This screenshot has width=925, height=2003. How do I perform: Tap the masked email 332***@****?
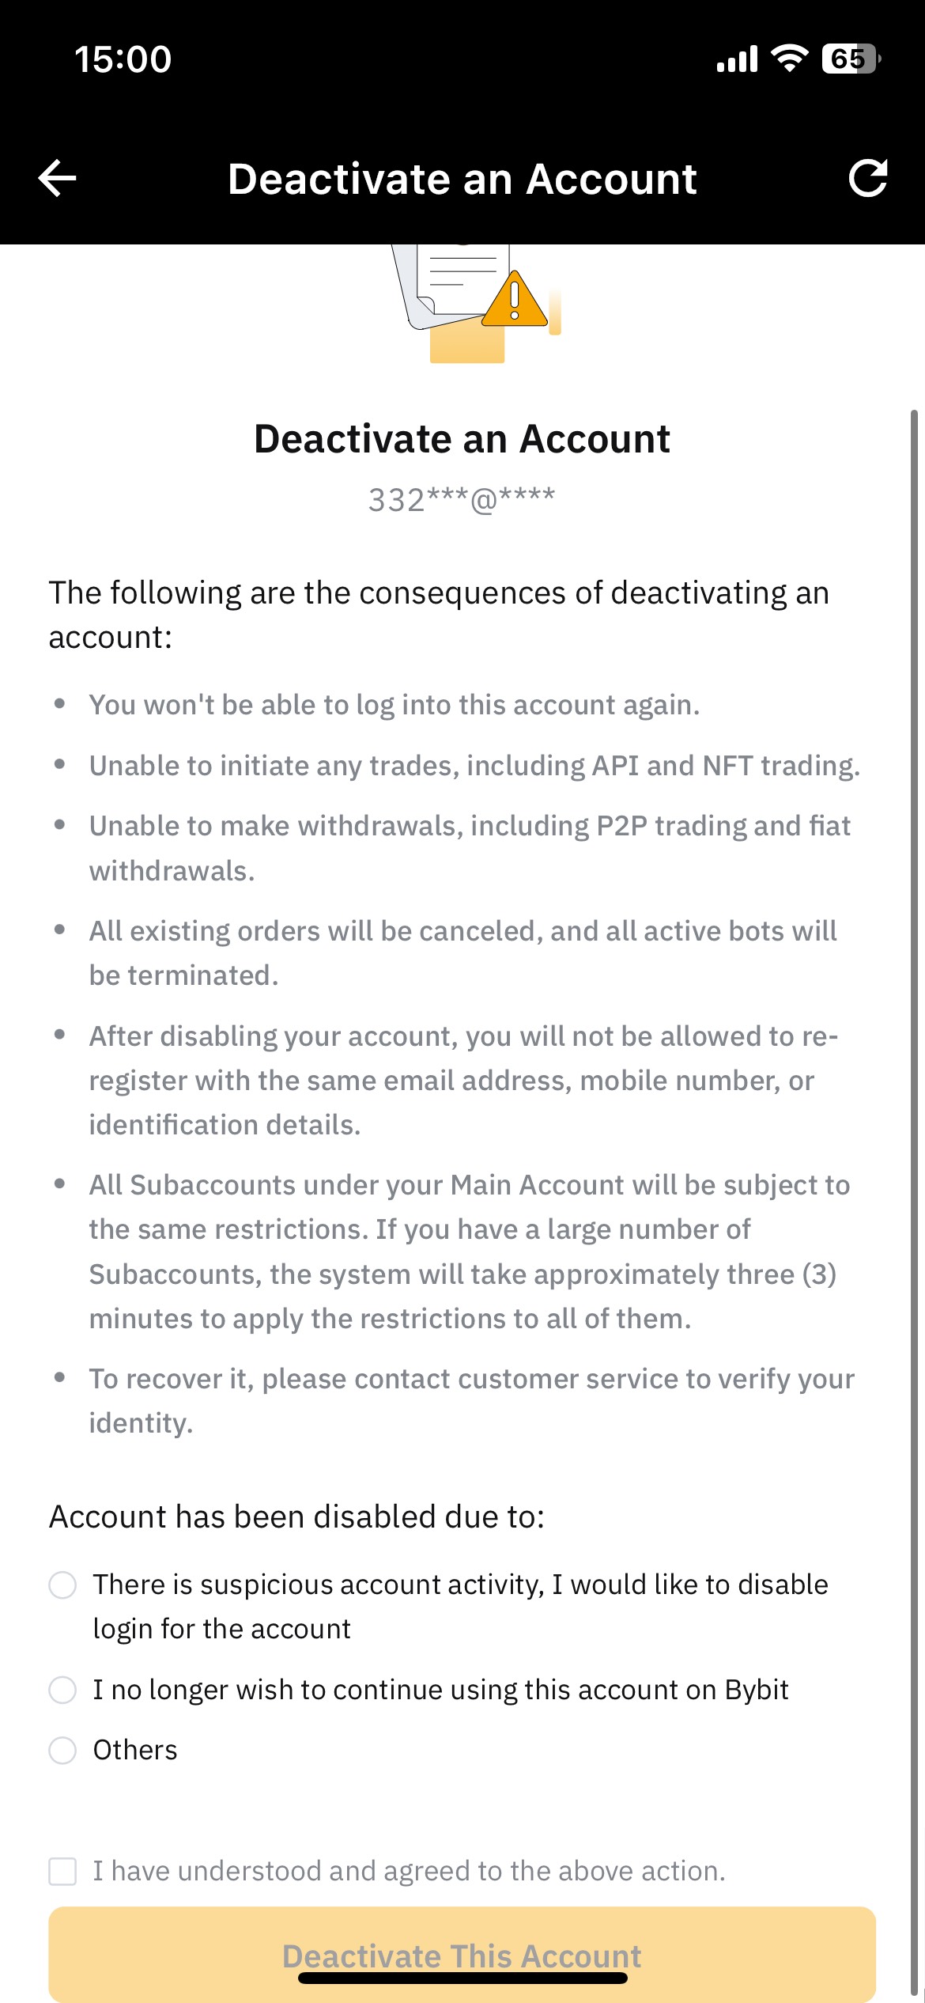click(462, 500)
